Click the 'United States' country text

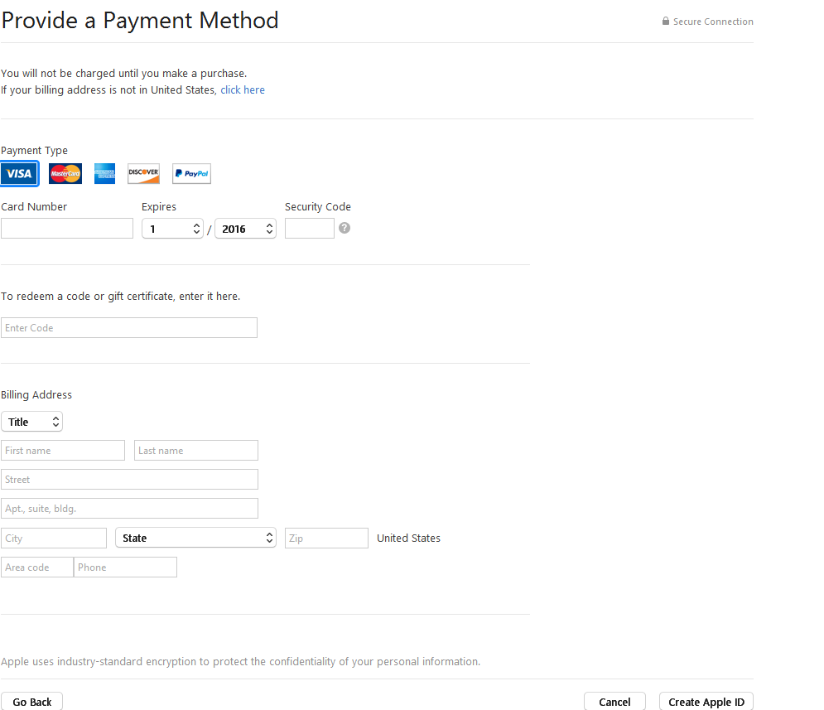tap(408, 539)
